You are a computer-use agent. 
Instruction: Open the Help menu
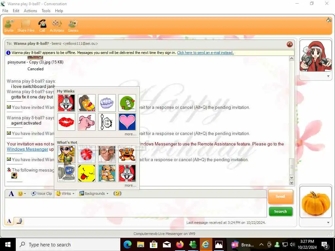[59, 11]
